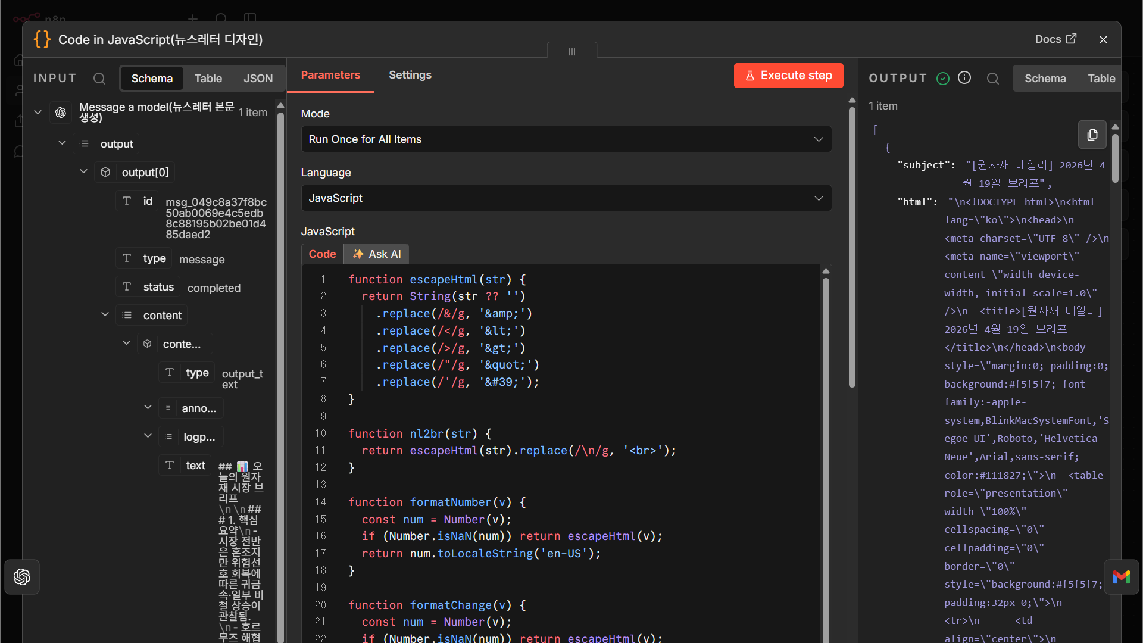This screenshot has height=643, width=1143.
Task: Click the status field pill
Action: point(148,287)
